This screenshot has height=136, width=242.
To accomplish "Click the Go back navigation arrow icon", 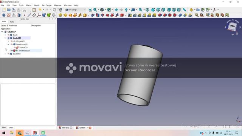I will coord(116,10).
